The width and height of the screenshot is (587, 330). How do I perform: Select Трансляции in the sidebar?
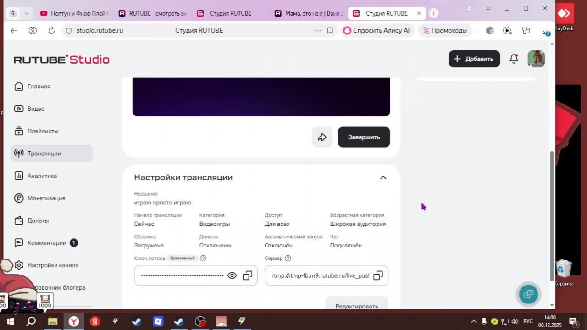tap(51, 154)
